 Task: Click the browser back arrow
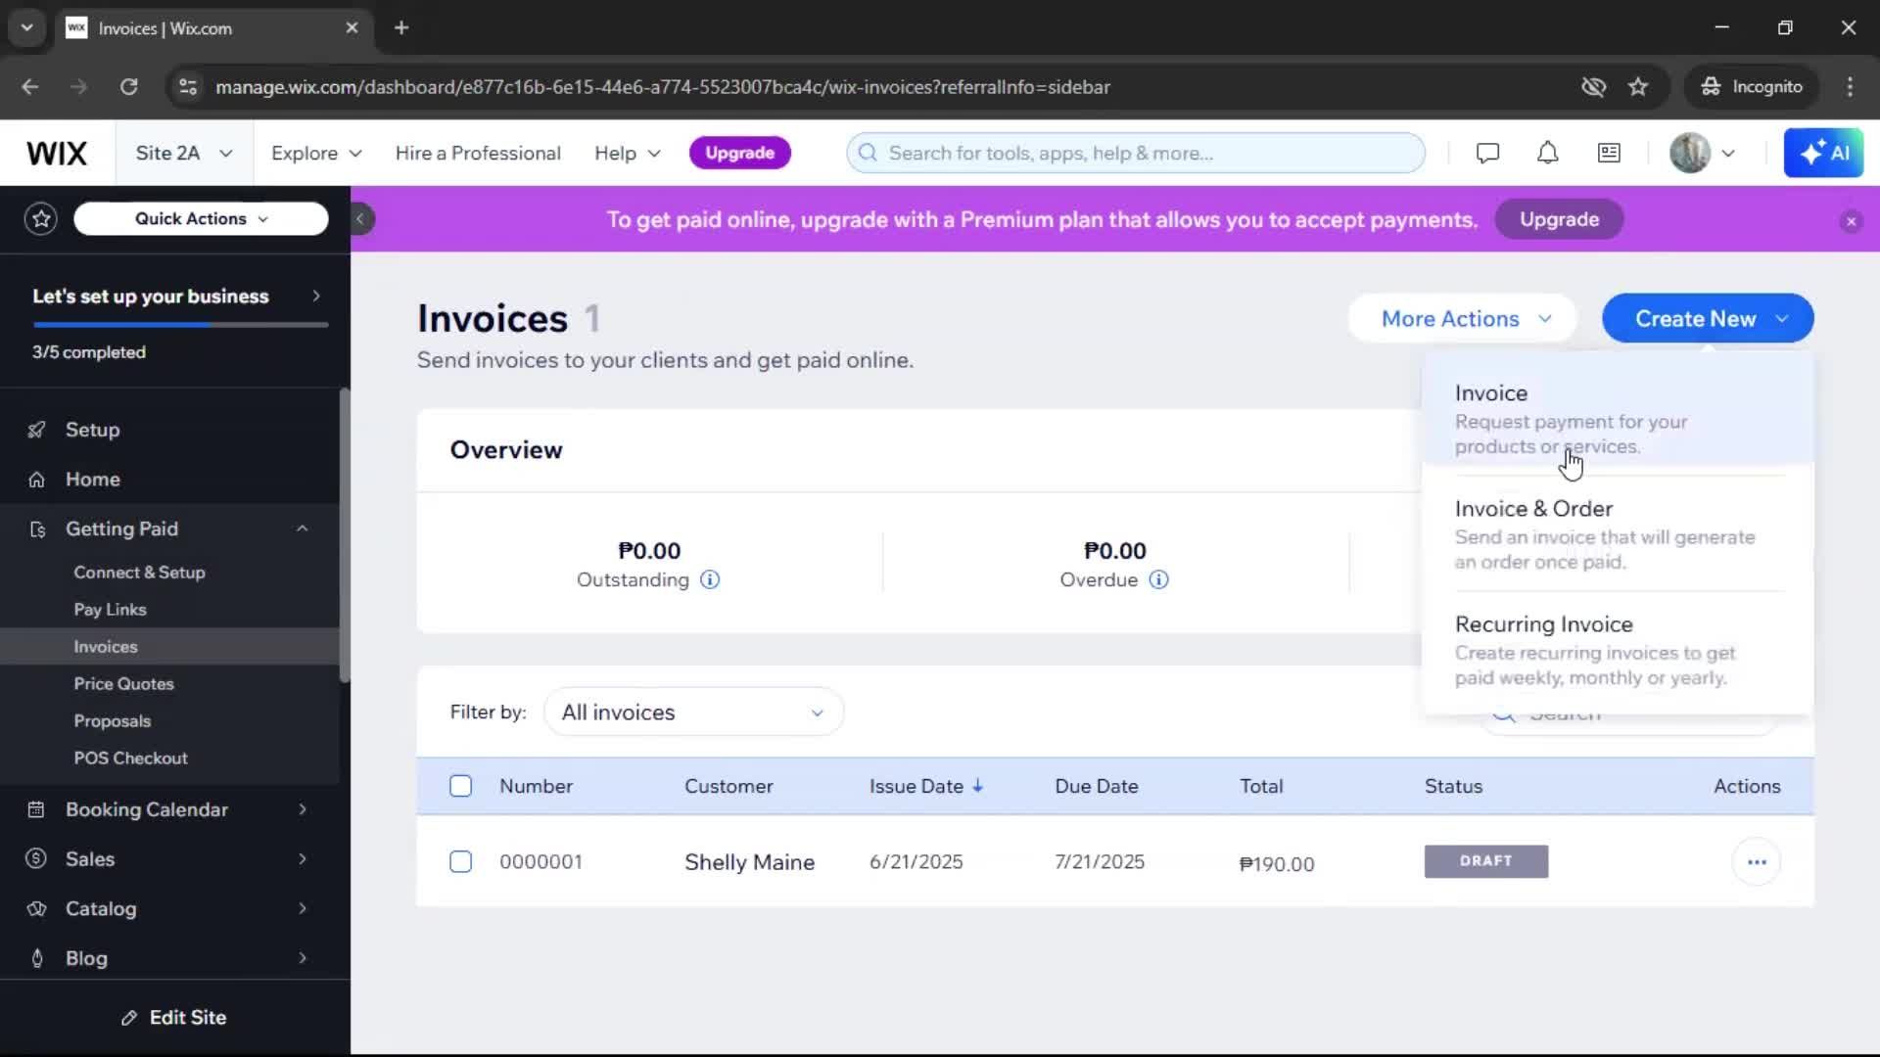pos(30,87)
